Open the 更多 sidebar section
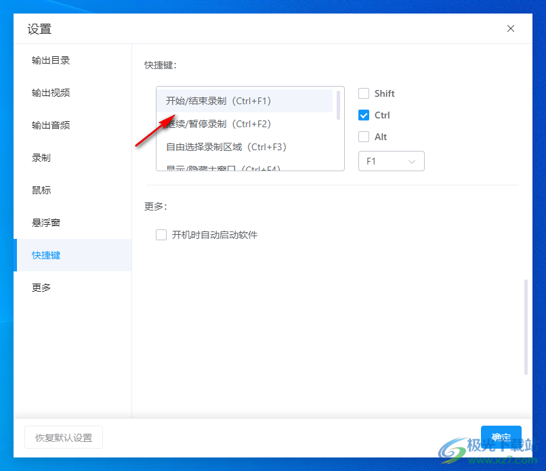 click(x=72, y=288)
